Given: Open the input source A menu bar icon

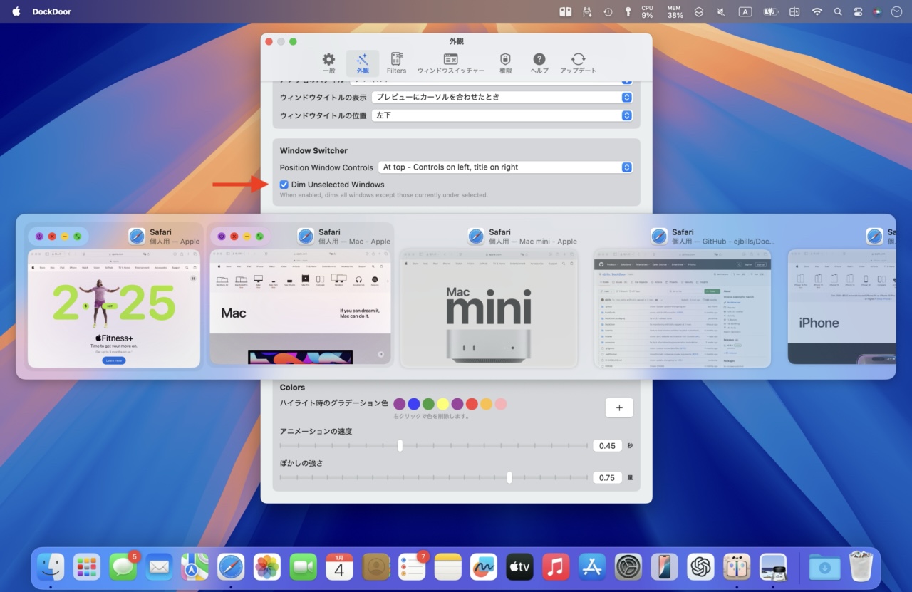Looking at the screenshot, I should tap(745, 11).
